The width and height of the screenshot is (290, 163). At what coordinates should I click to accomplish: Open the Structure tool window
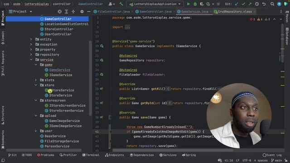3,115
